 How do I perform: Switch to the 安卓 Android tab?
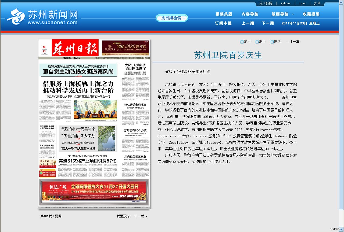click(x=317, y=3)
